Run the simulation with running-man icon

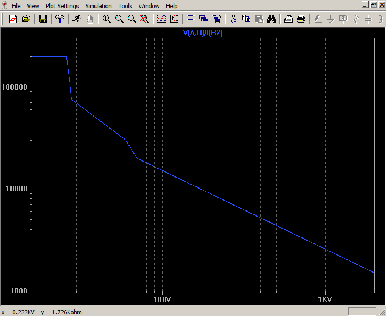(77, 19)
